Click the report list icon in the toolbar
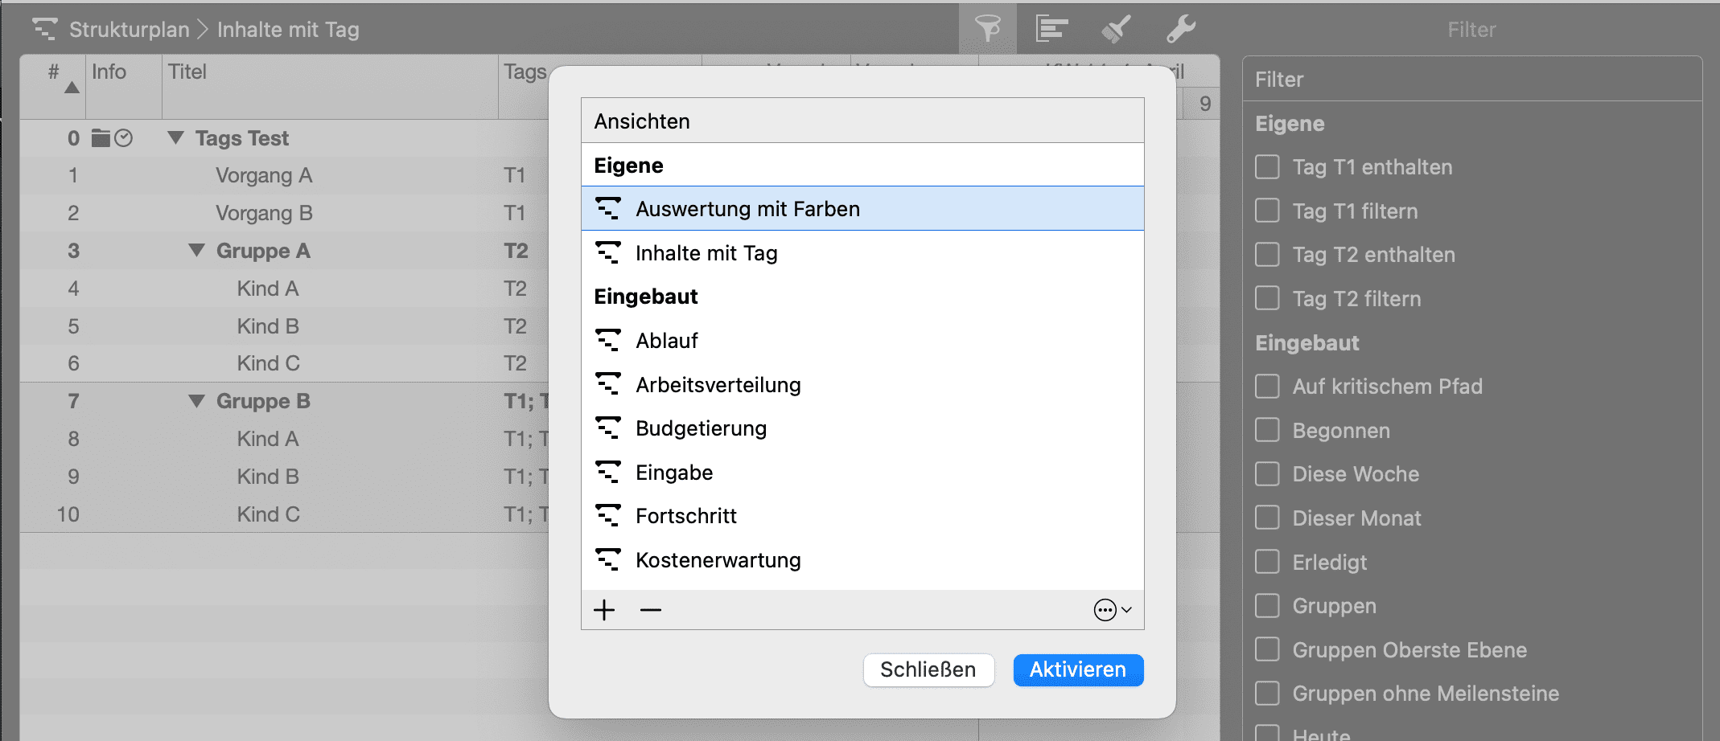This screenshot has height=741, width=1720. (x=1051, y=28)
